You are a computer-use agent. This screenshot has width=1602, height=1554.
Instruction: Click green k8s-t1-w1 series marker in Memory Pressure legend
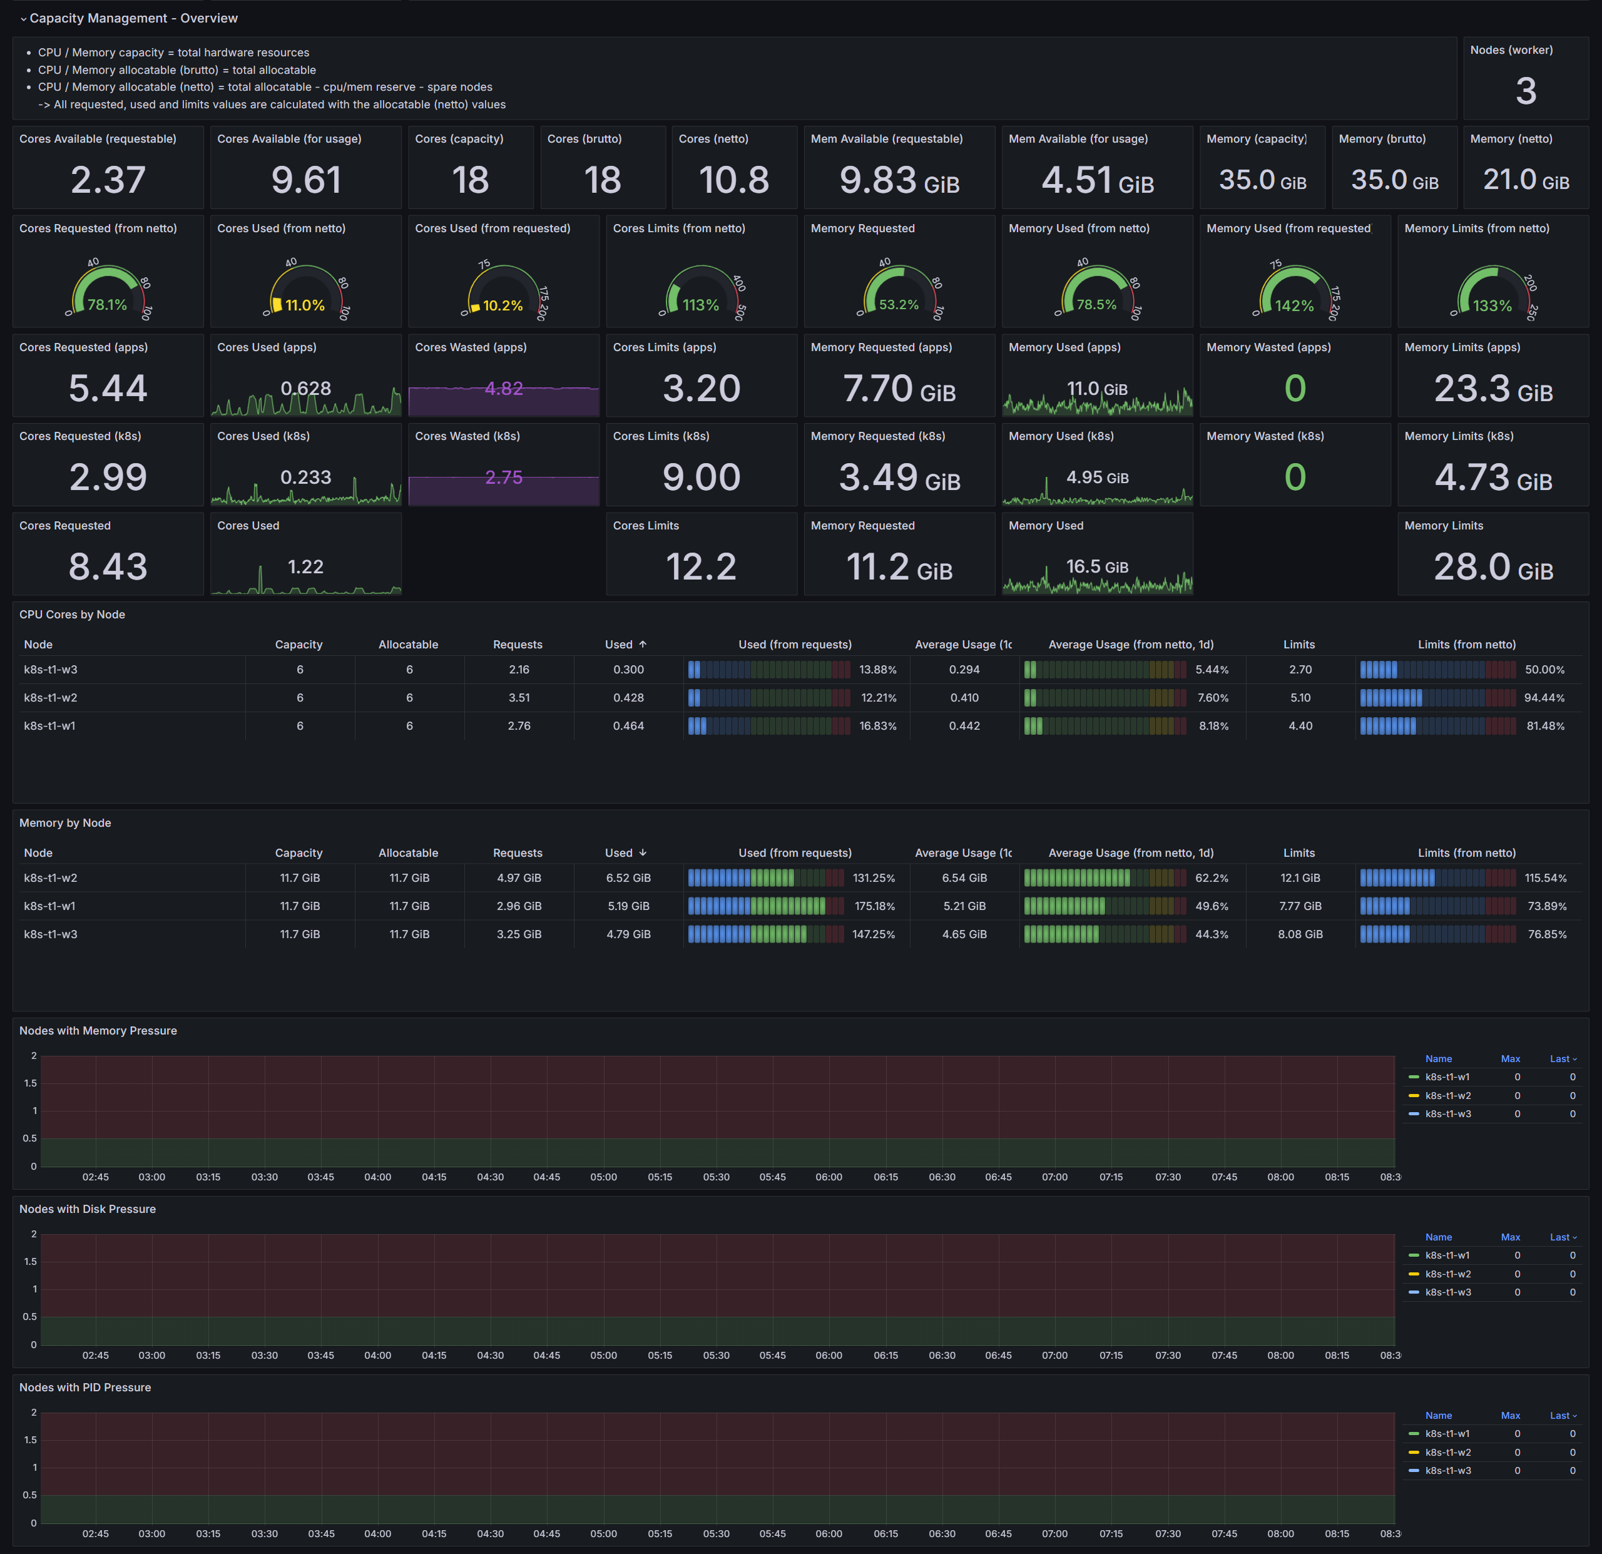coord(1413,1076)
